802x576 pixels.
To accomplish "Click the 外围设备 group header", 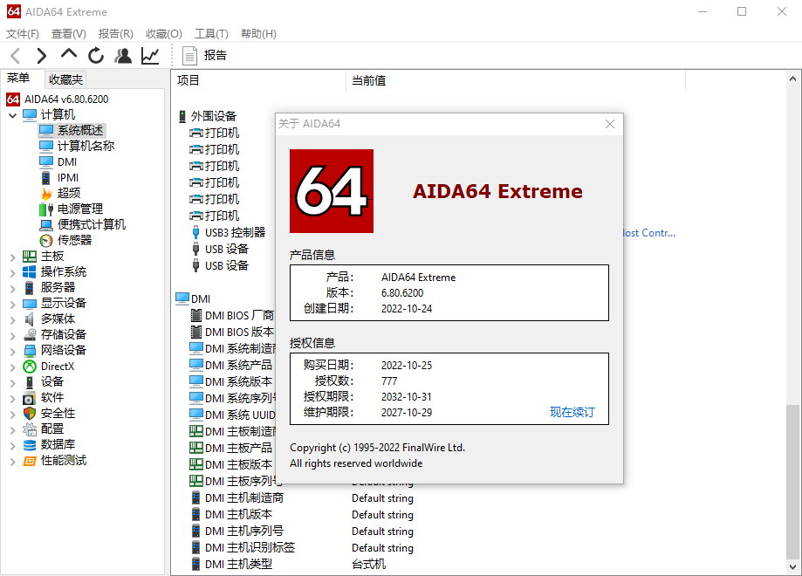I will click(x=207, y=116).
